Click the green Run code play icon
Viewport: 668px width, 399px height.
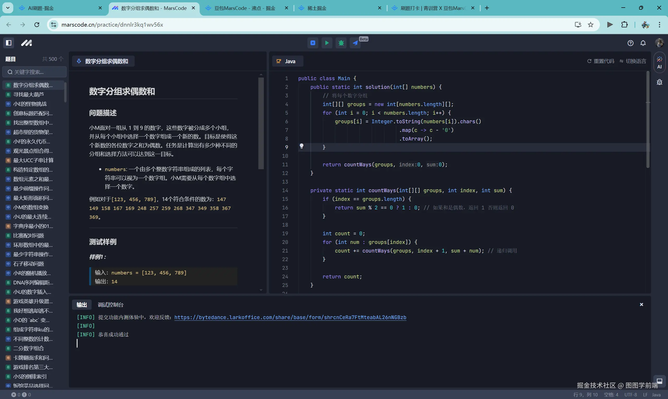[x=327, y=43]
